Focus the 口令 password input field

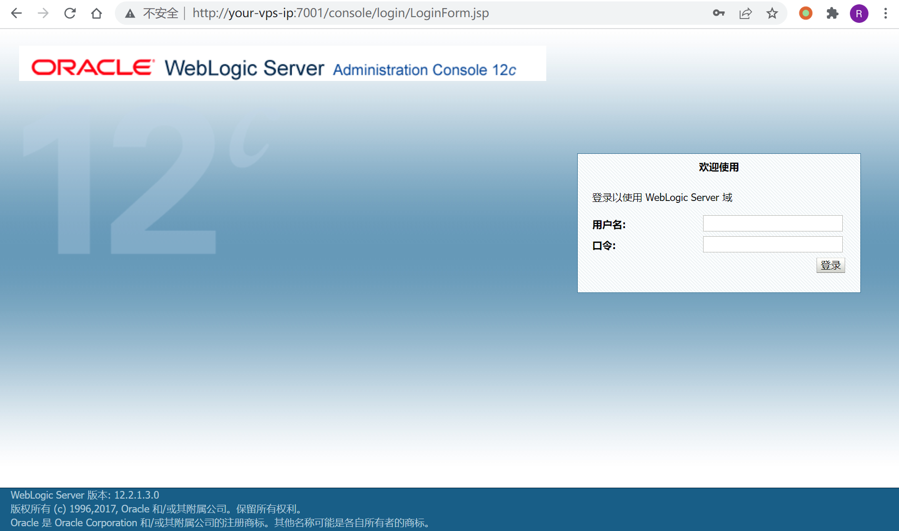coord(772,244)
